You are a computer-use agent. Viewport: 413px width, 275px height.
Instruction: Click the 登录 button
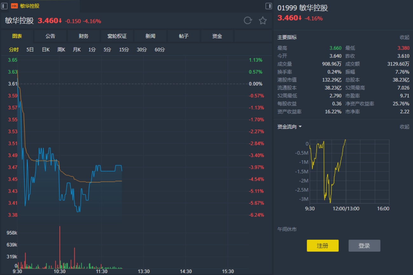click(x=364, y=246)
